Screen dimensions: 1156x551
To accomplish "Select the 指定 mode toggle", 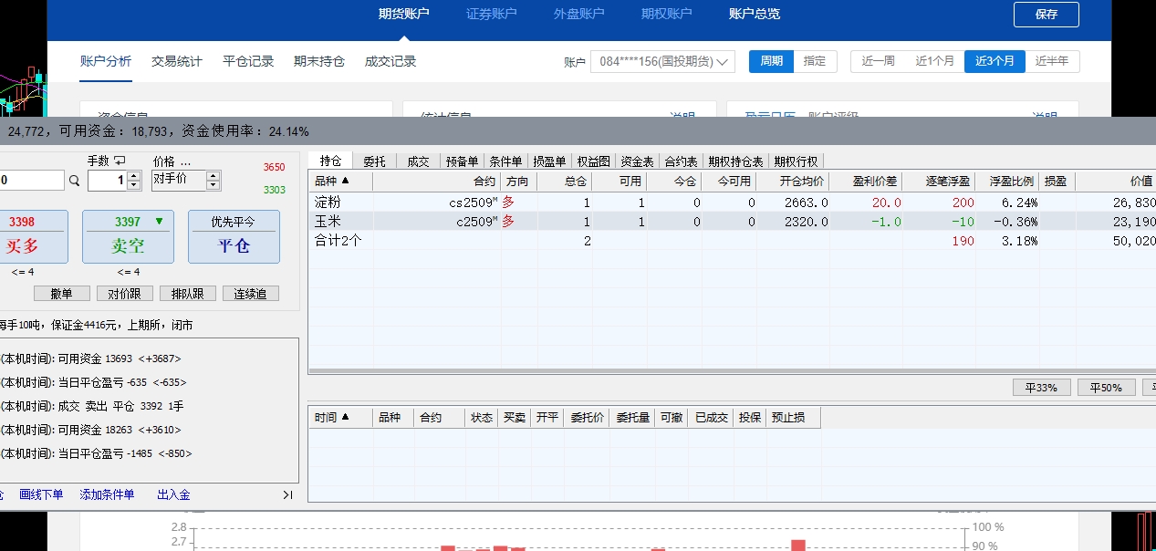I will point(815,61).
